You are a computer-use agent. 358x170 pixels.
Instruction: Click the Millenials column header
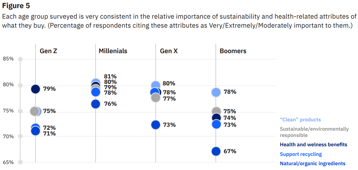click(113, 51)
